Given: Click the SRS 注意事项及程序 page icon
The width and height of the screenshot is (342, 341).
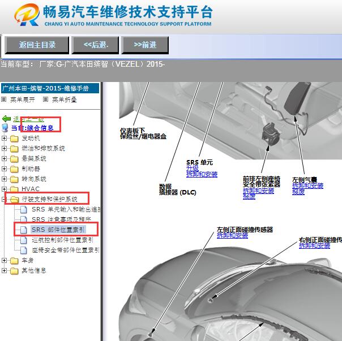Looking at the screenshot, I should coord(24,219).
